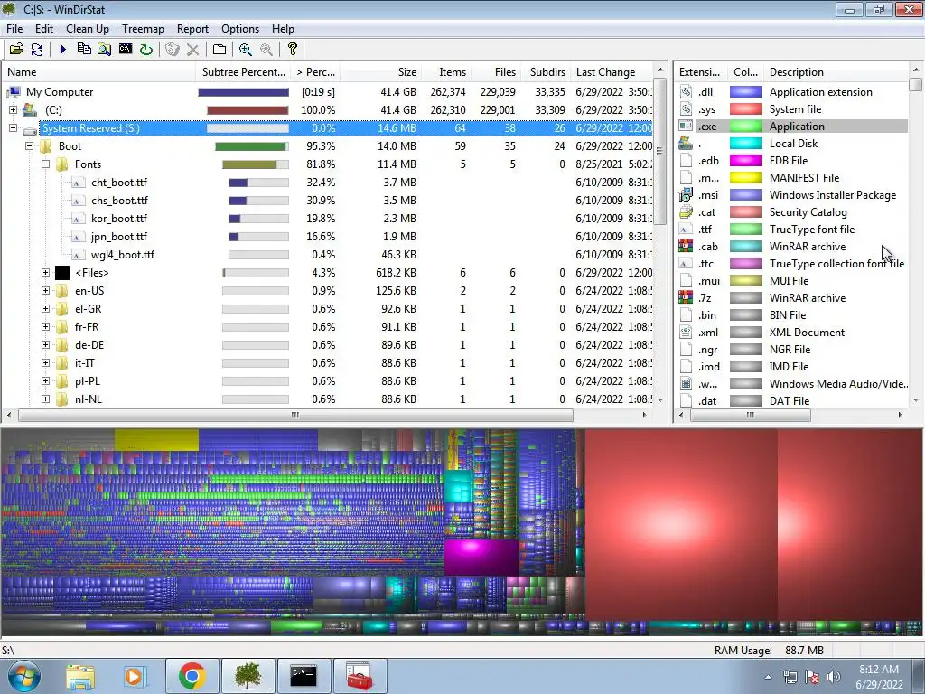Image resolution: width=925 pixels, height=694 pixels.
Task: Click the .cat security catalog icon
Action: [x=686, y=211]
